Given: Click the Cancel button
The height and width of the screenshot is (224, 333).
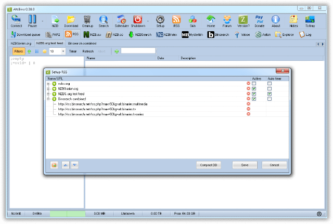Looking at the screenshot, I should click(274, 165).
